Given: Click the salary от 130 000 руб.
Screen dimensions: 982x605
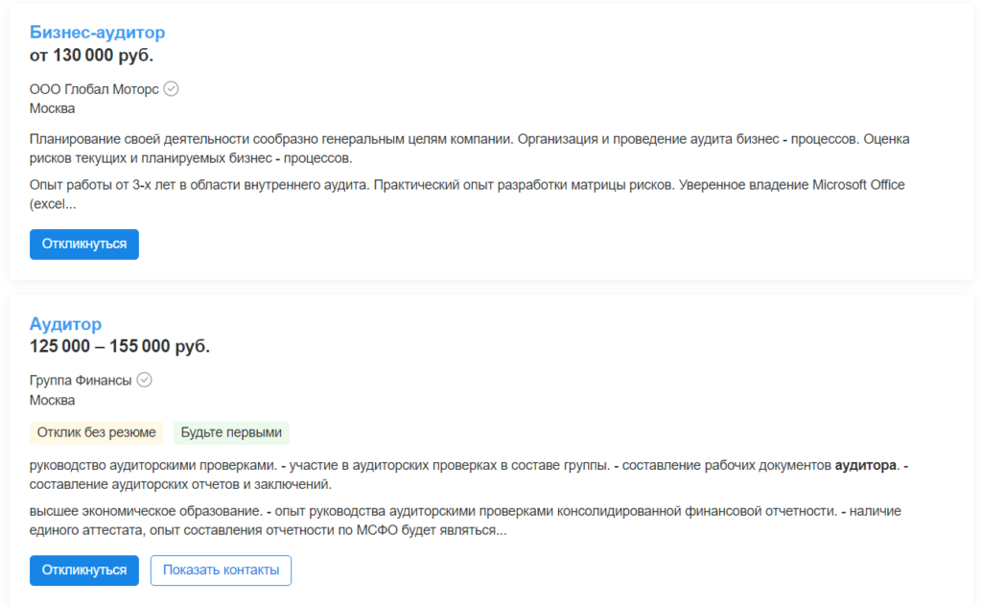Looking at the screenshot, I should pos(91,55).
